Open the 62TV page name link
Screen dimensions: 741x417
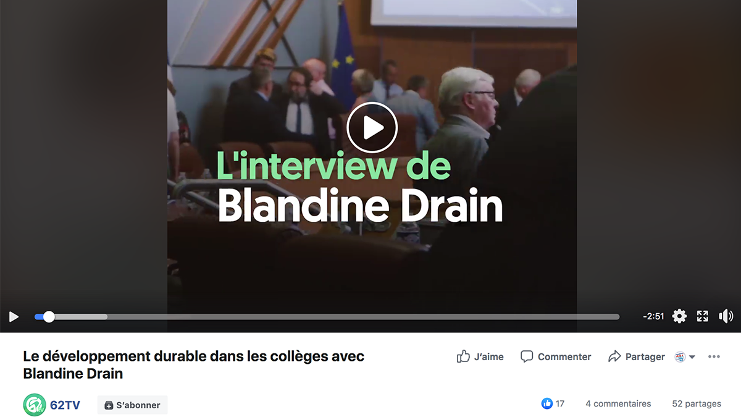click(65, 405)
